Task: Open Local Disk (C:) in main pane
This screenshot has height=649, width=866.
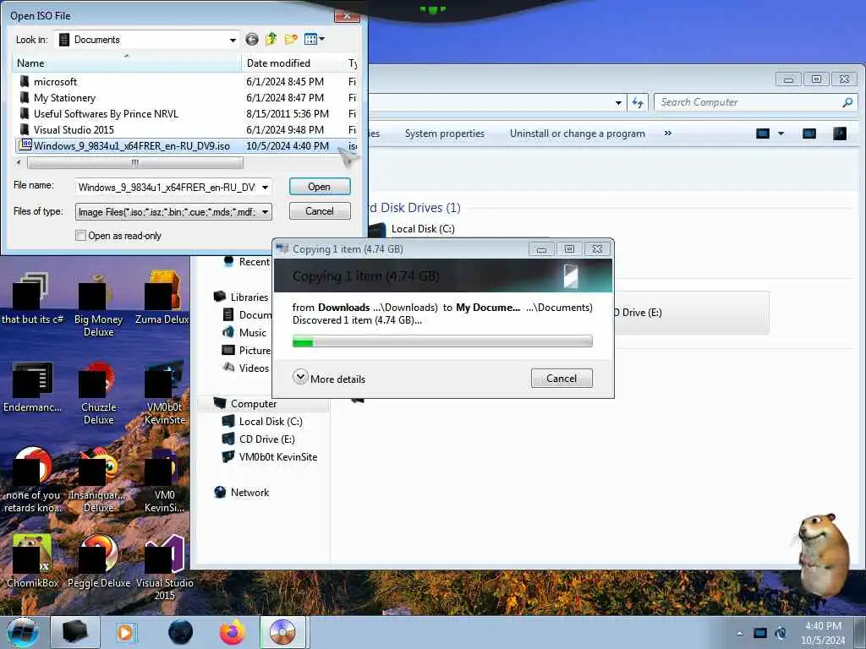Action: click(423, 229)
